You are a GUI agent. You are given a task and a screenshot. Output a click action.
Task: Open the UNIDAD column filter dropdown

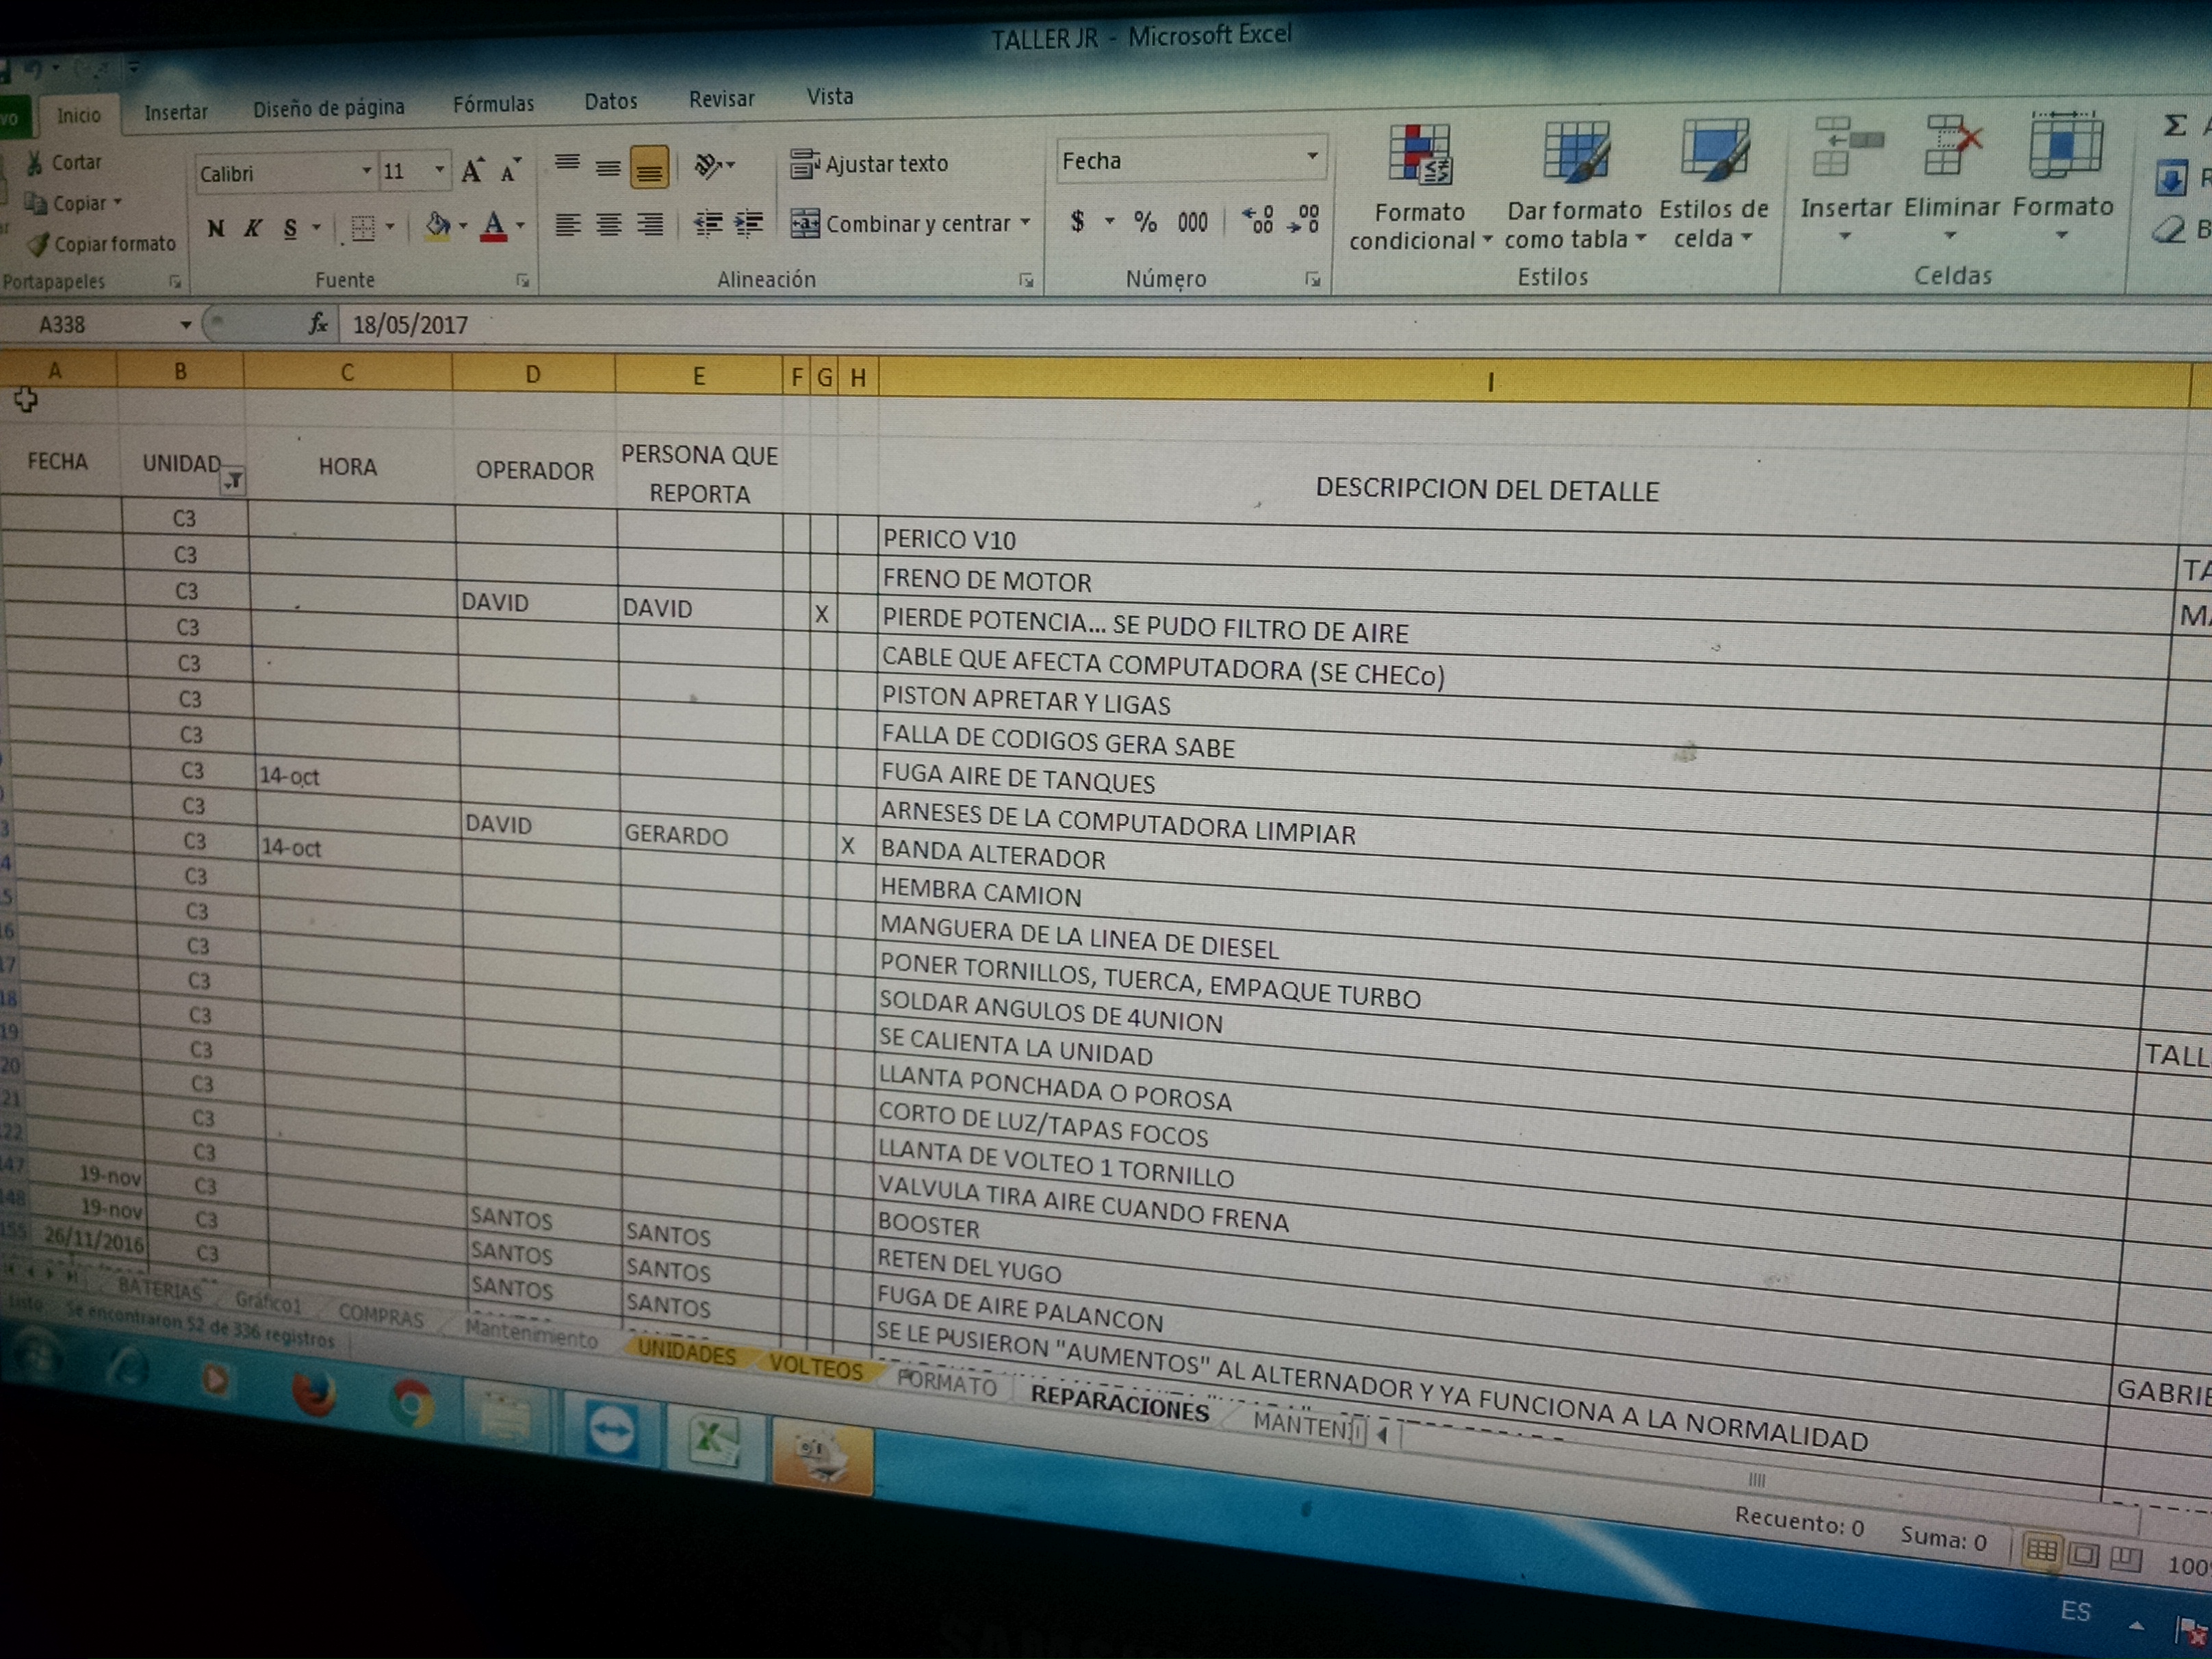click(x=233, y=482)
